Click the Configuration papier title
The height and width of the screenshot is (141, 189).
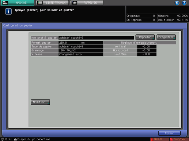[x=18, y=26]
